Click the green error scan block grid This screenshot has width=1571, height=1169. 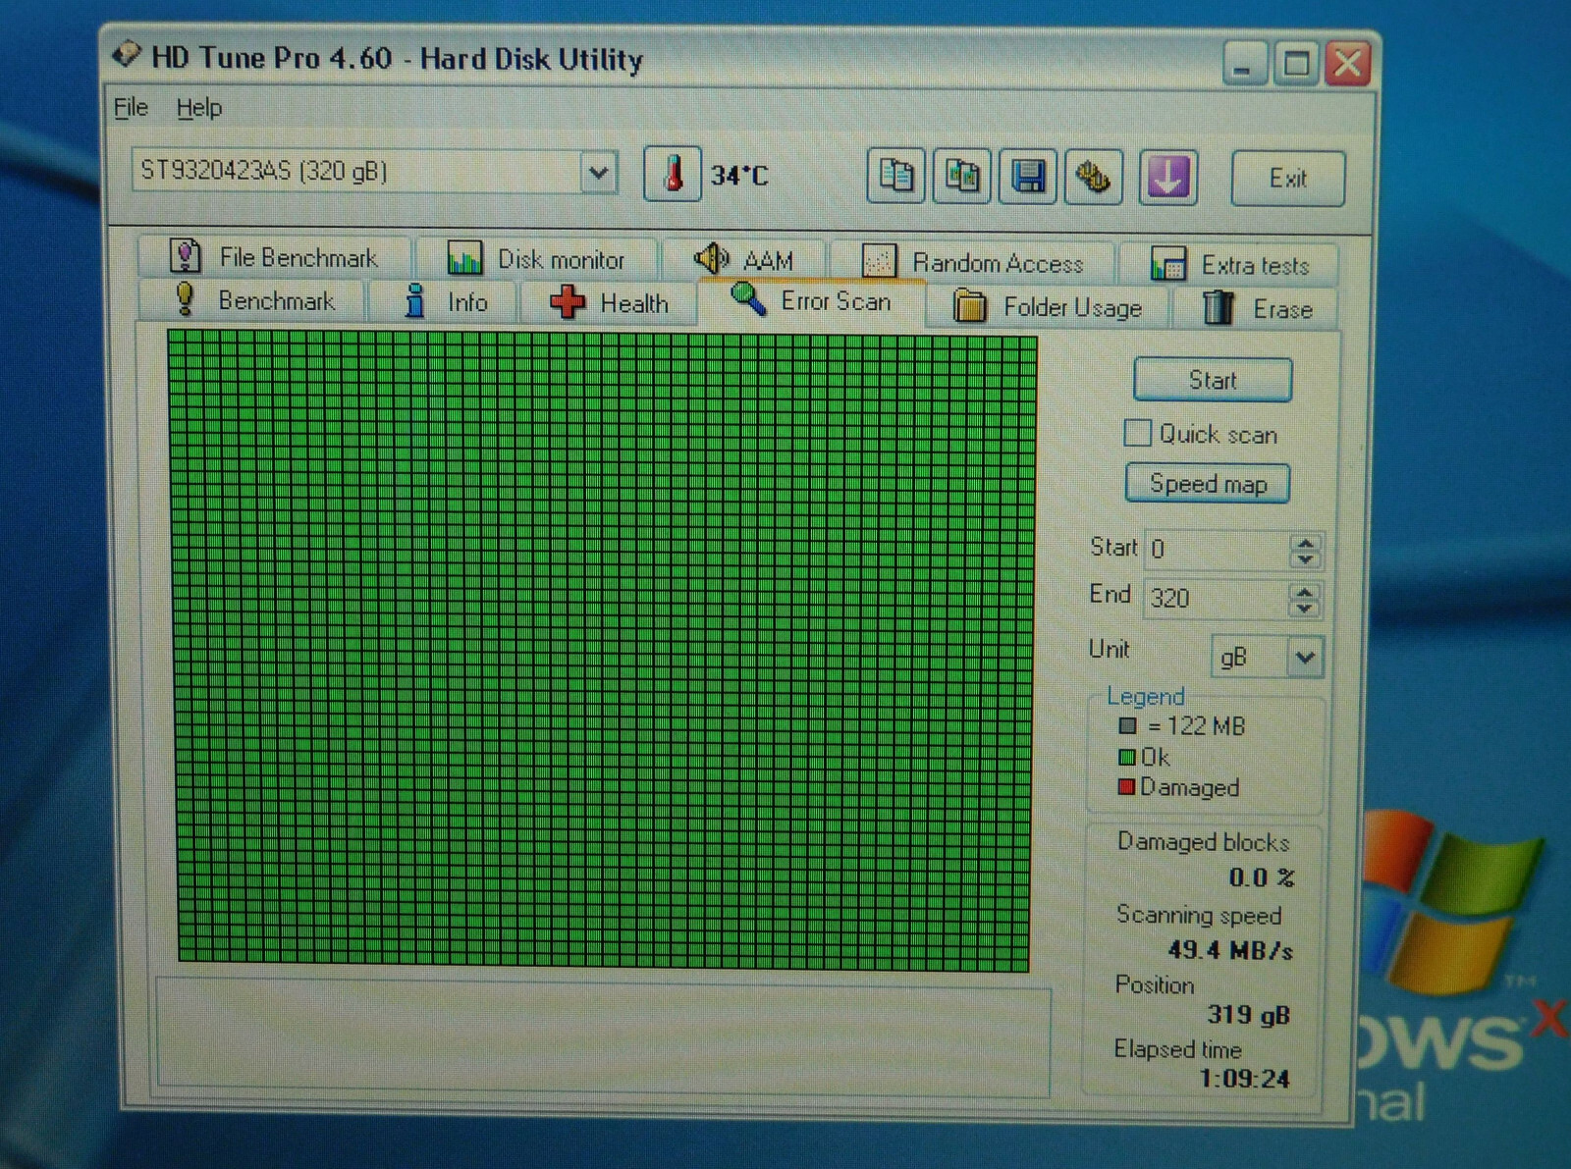click(603, 651)
